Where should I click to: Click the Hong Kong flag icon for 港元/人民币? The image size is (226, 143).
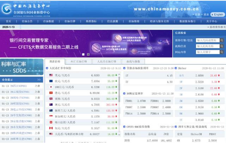(51, 93)
